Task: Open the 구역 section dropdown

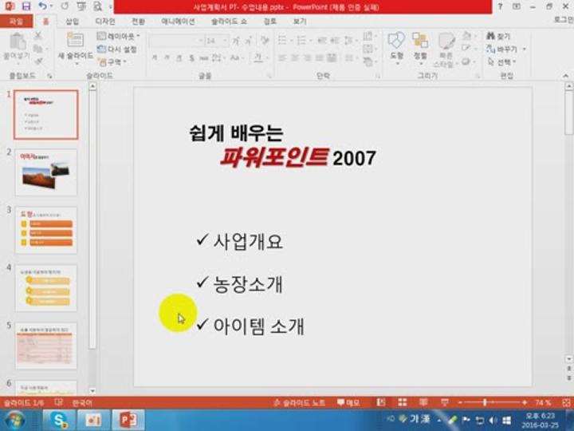Action: (x=112, y=62)
